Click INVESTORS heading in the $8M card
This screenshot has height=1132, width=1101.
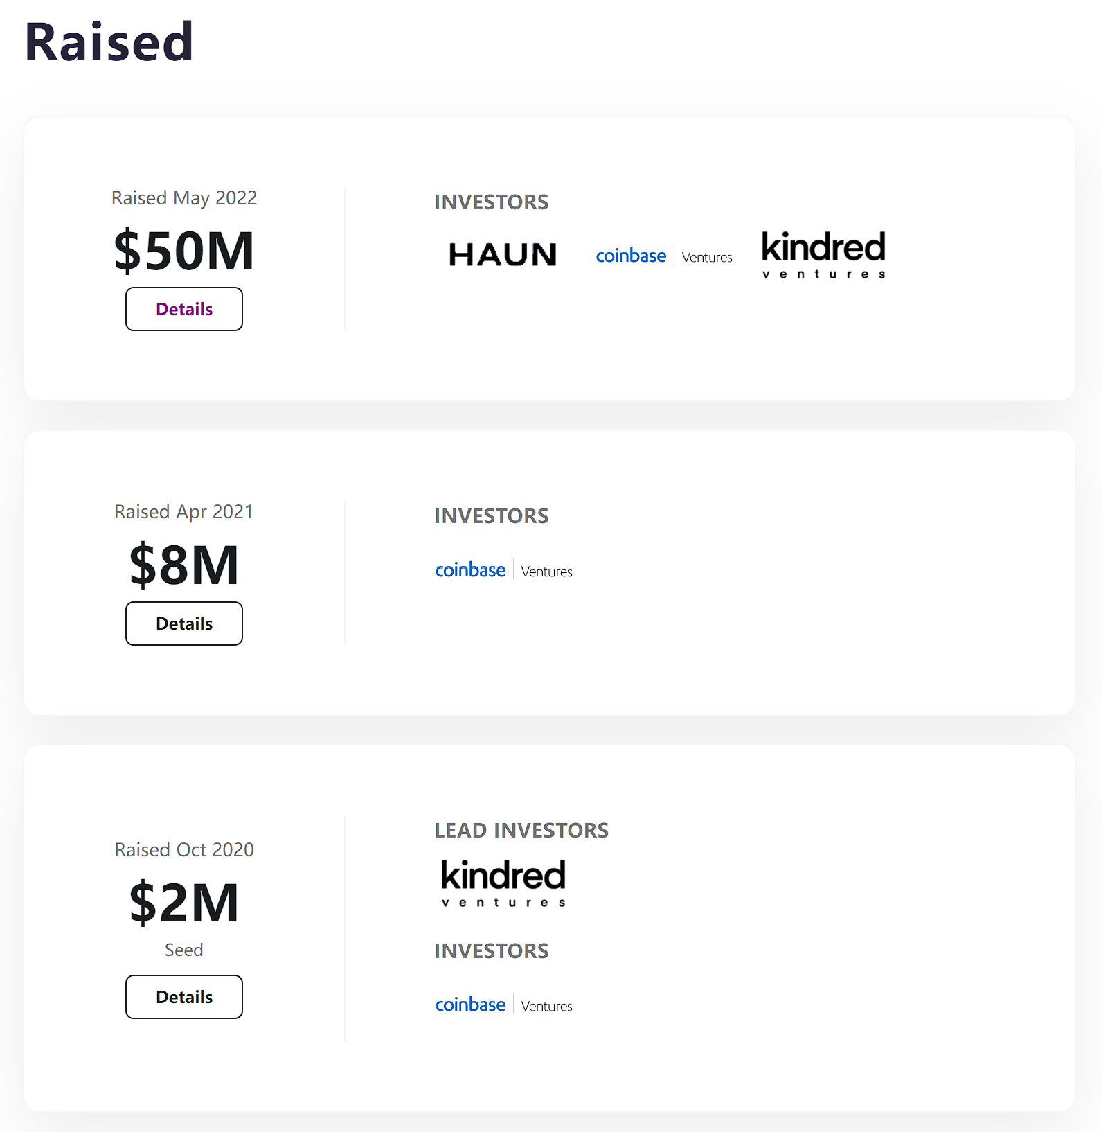(492, 516)
